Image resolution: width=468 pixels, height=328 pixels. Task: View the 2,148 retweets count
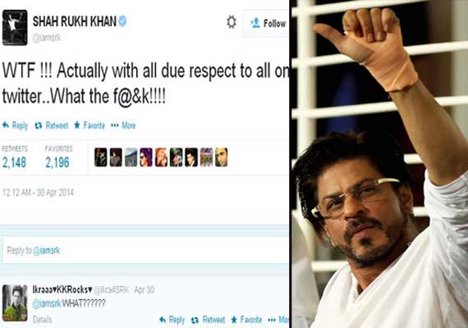coord(14,163)
